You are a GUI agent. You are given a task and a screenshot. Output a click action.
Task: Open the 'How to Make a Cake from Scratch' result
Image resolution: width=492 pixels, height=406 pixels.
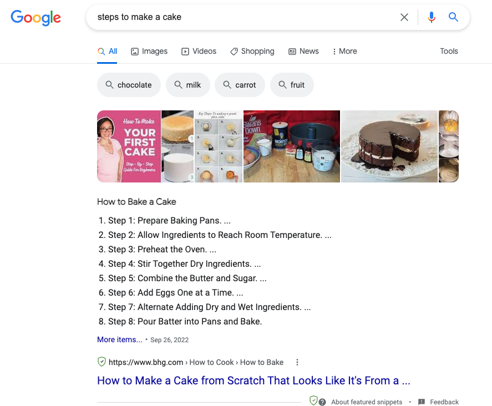[x=253, y=380]
